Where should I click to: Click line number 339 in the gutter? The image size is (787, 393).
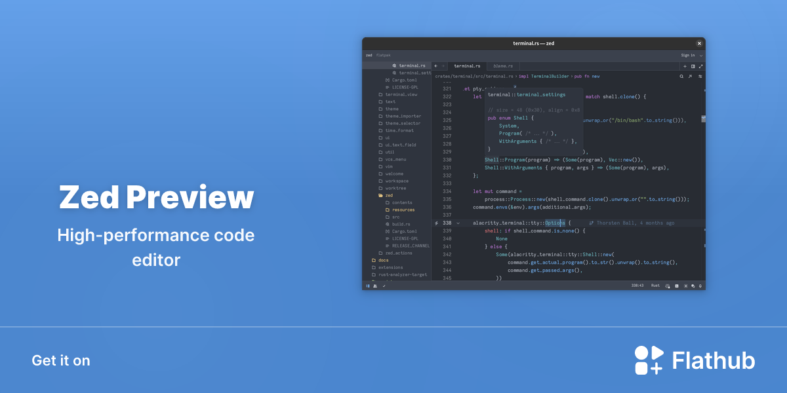(447, 231)
